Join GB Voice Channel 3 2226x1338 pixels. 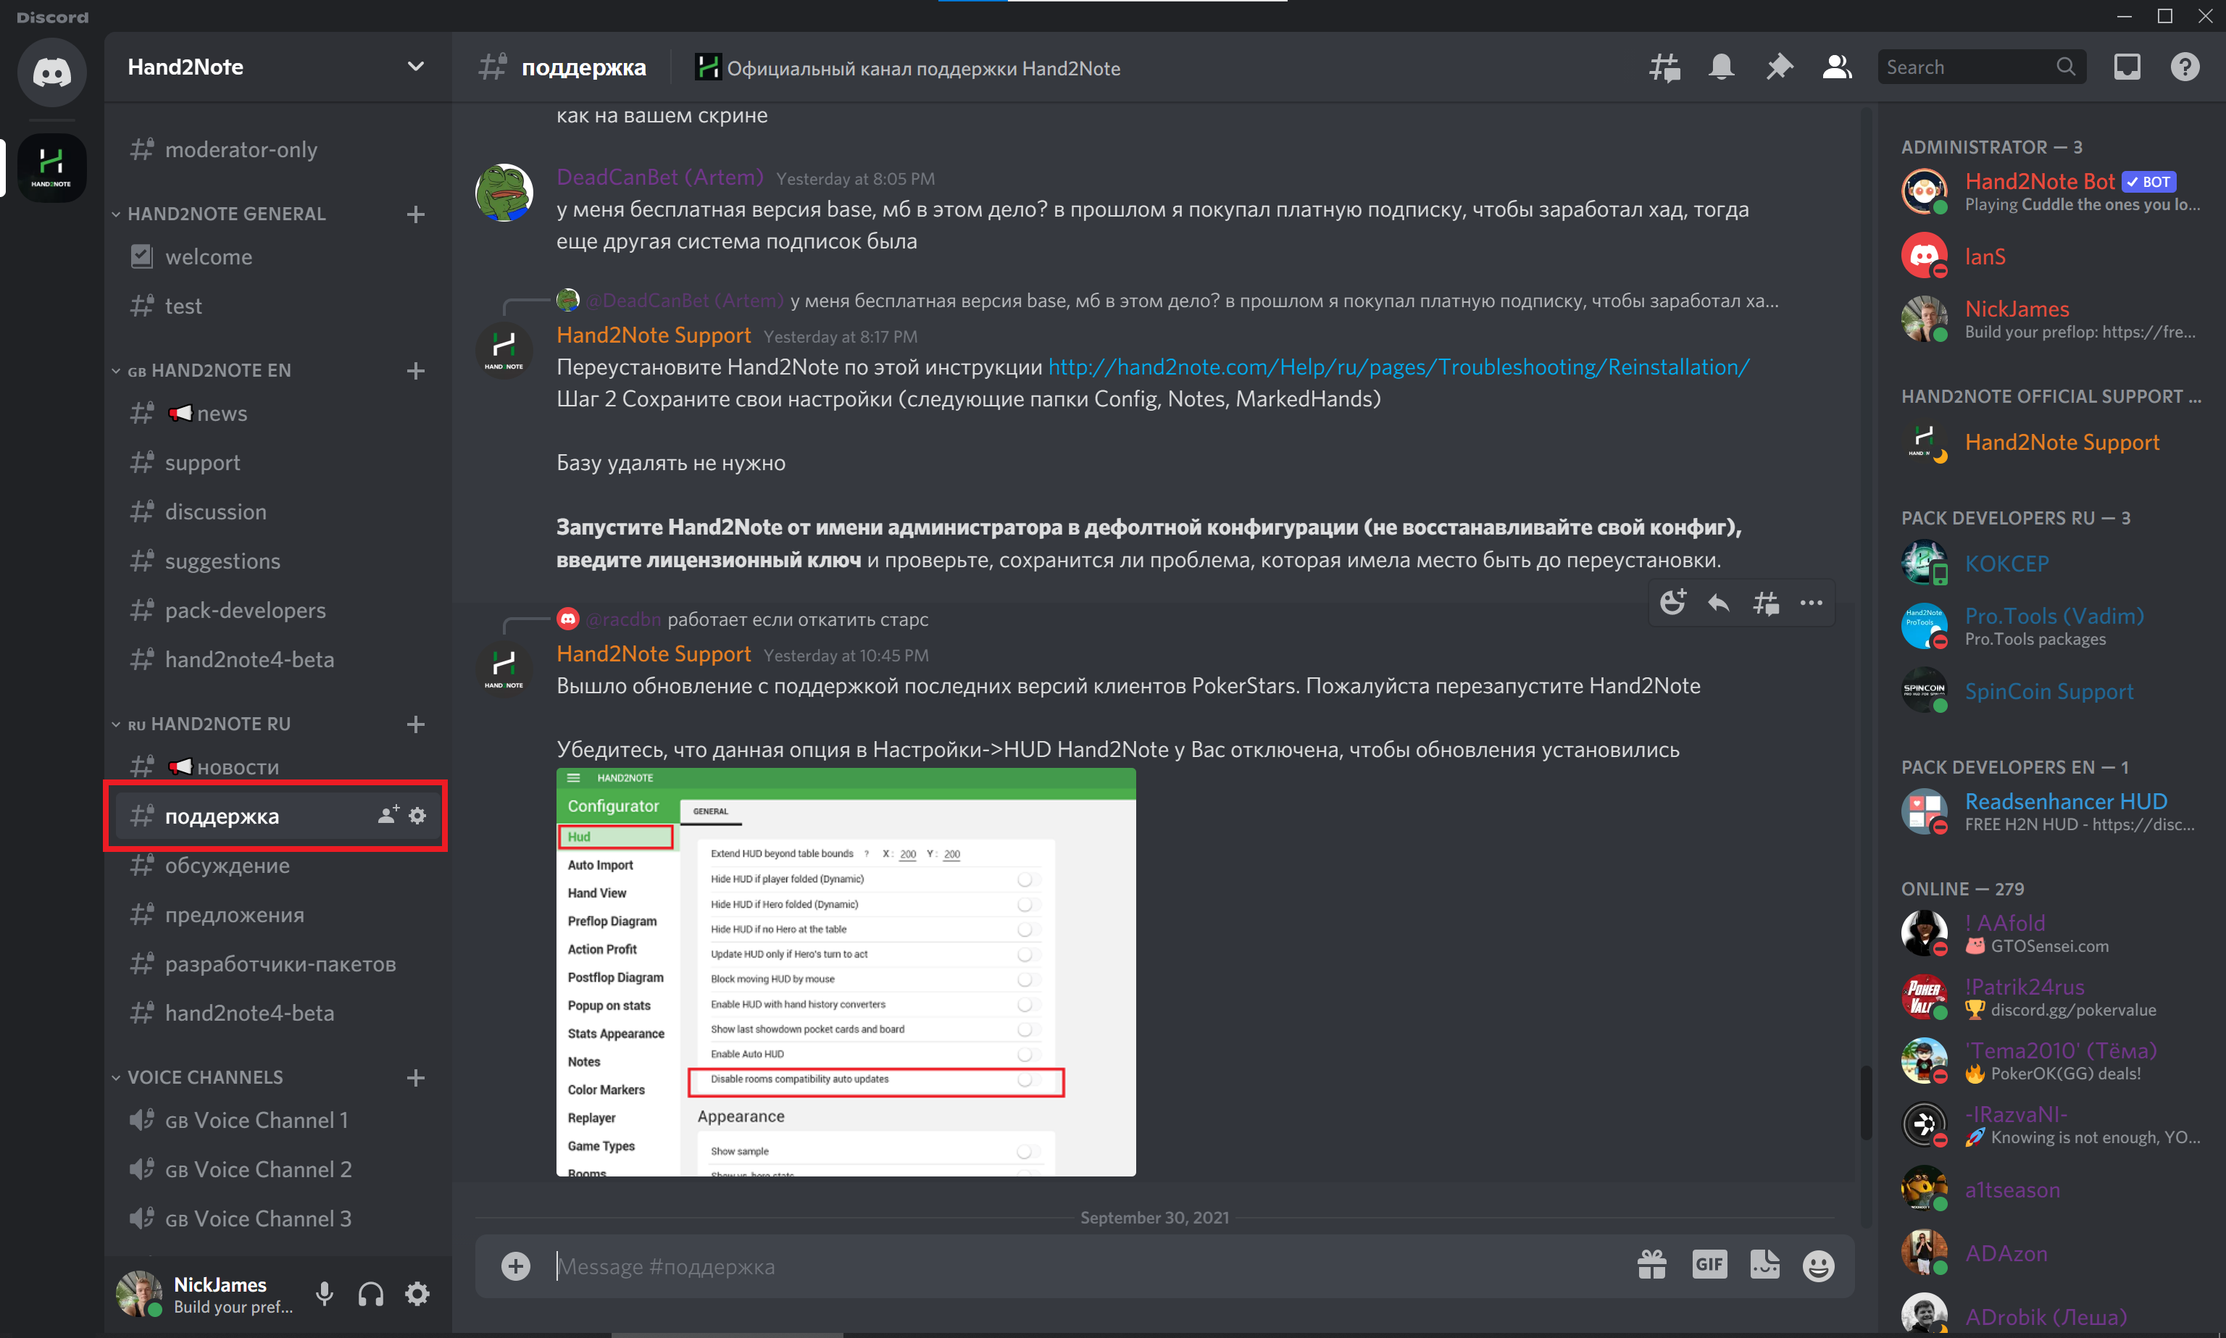pyautogui.click(x=278, y=1219)
